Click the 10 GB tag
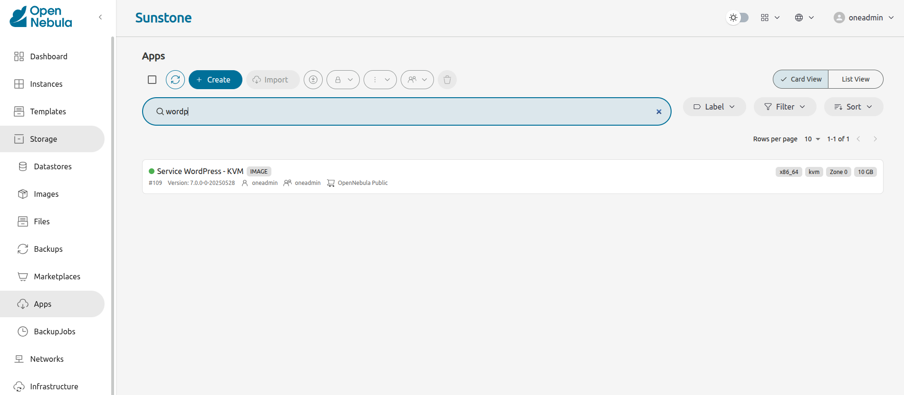This screenshot has width=904, height=395. (x=866, y=172)
